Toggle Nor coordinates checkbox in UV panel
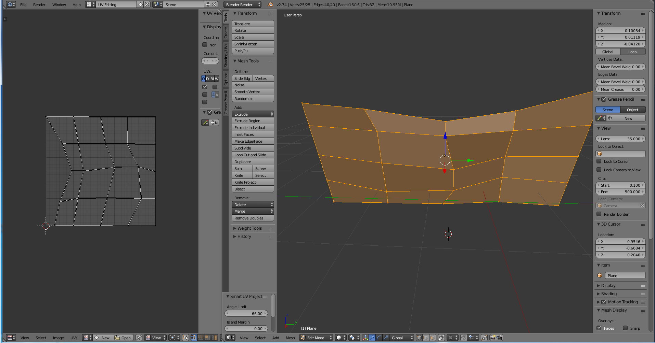Viewport: 655px width, 343px height. tap(205, 45)
